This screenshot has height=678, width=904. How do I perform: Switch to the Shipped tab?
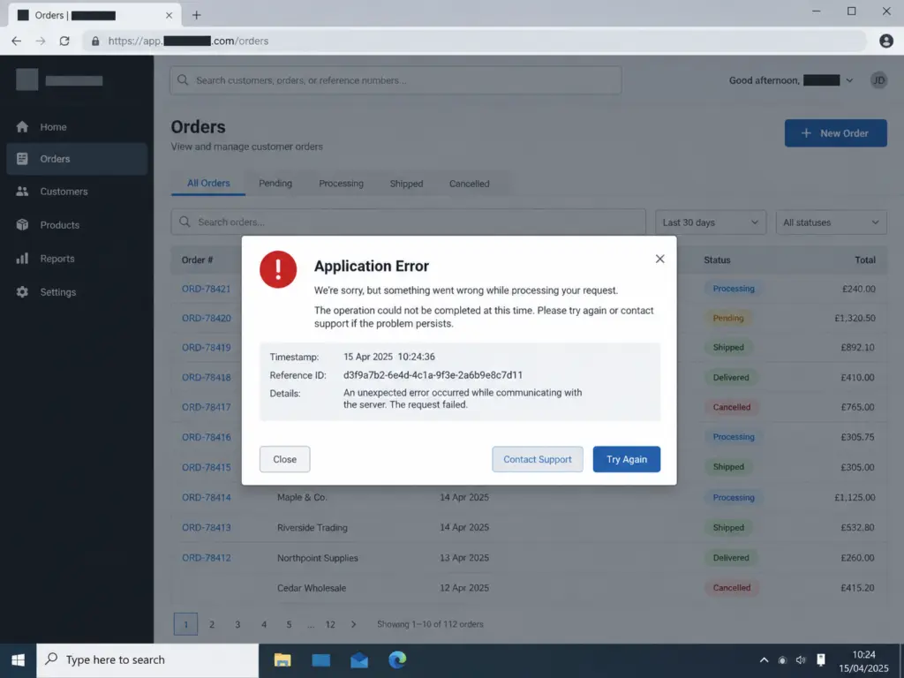(406, 184)
